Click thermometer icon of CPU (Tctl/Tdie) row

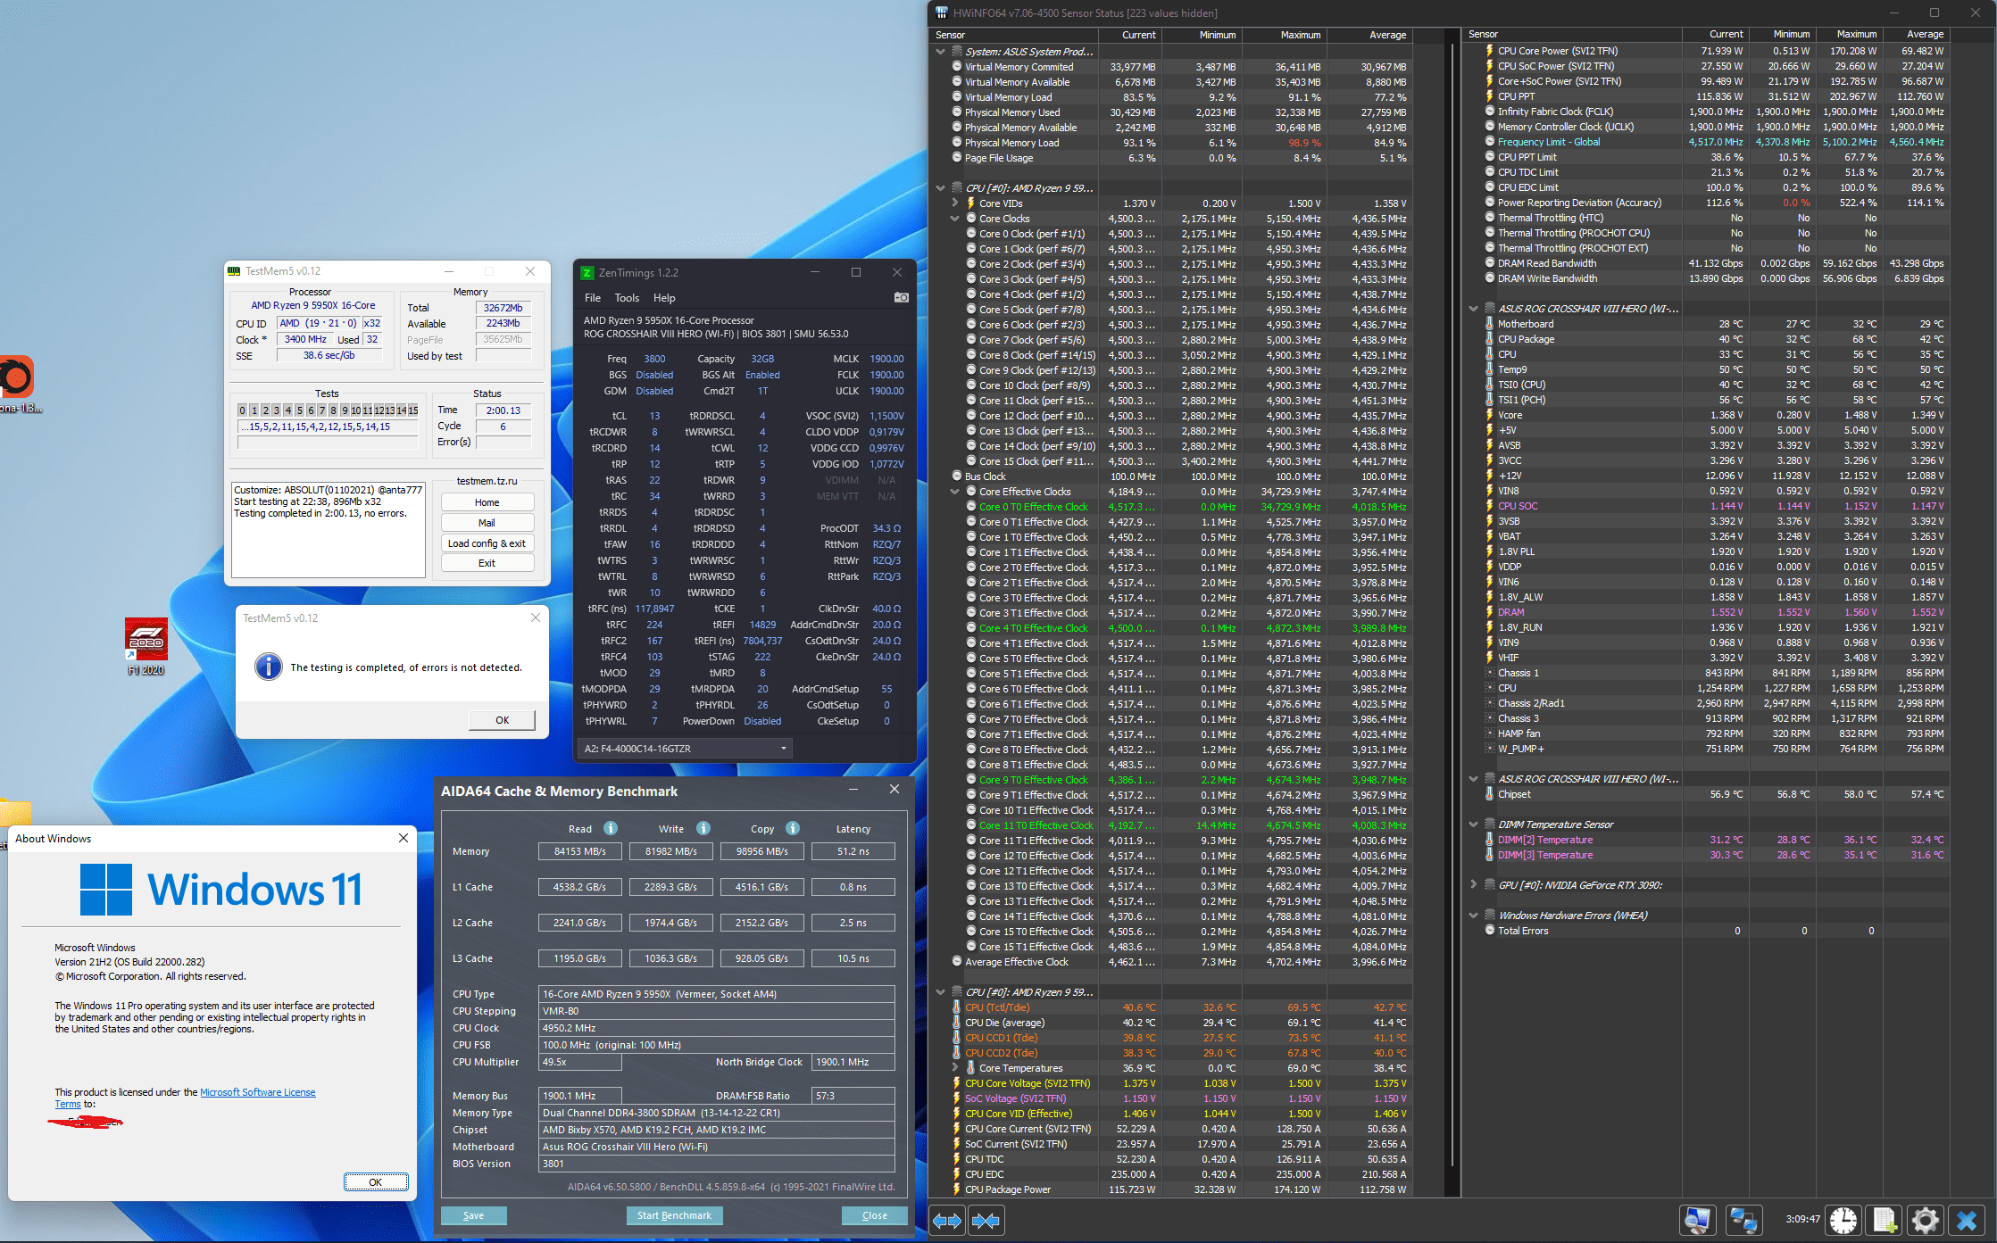pyautogui.click(x=956, y=1007)
